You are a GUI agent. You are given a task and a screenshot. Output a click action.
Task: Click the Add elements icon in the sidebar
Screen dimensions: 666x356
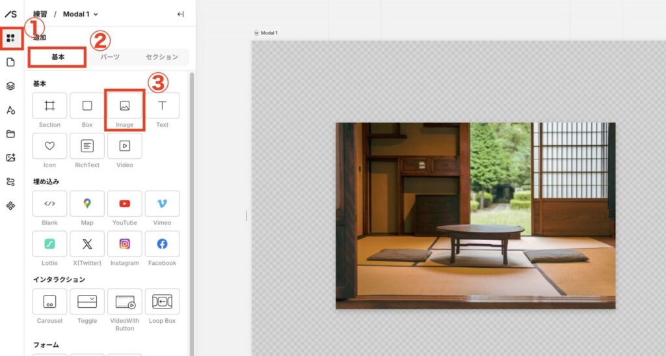(x=11, y=38)
